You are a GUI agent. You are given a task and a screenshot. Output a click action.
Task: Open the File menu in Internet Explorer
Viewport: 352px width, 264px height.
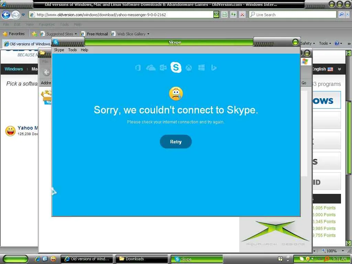6,24
